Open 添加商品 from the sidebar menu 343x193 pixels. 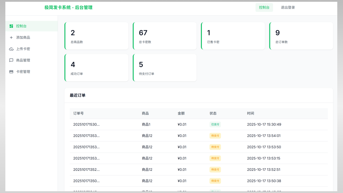tap(23, 38)
